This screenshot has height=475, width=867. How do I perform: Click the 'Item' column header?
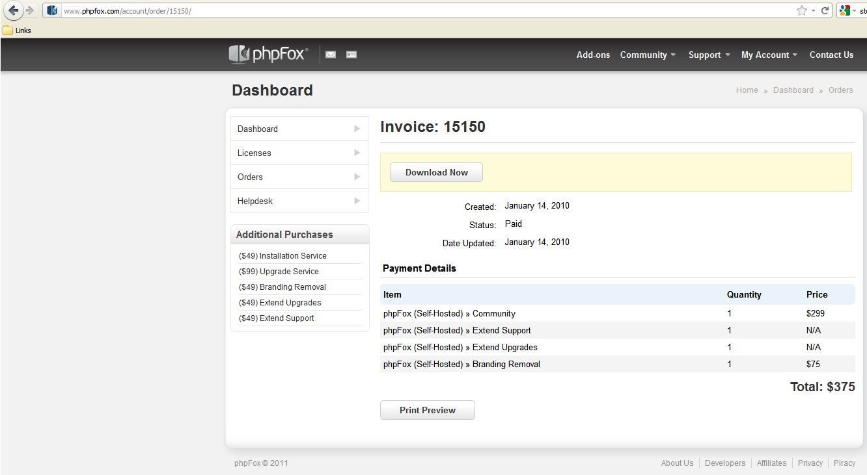click(x=392, y=294)
